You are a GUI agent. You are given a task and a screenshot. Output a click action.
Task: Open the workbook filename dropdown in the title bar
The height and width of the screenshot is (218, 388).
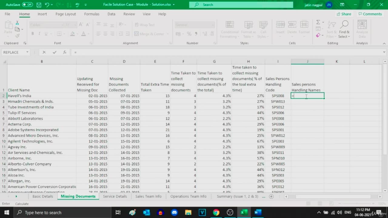[x=174, y=5]
